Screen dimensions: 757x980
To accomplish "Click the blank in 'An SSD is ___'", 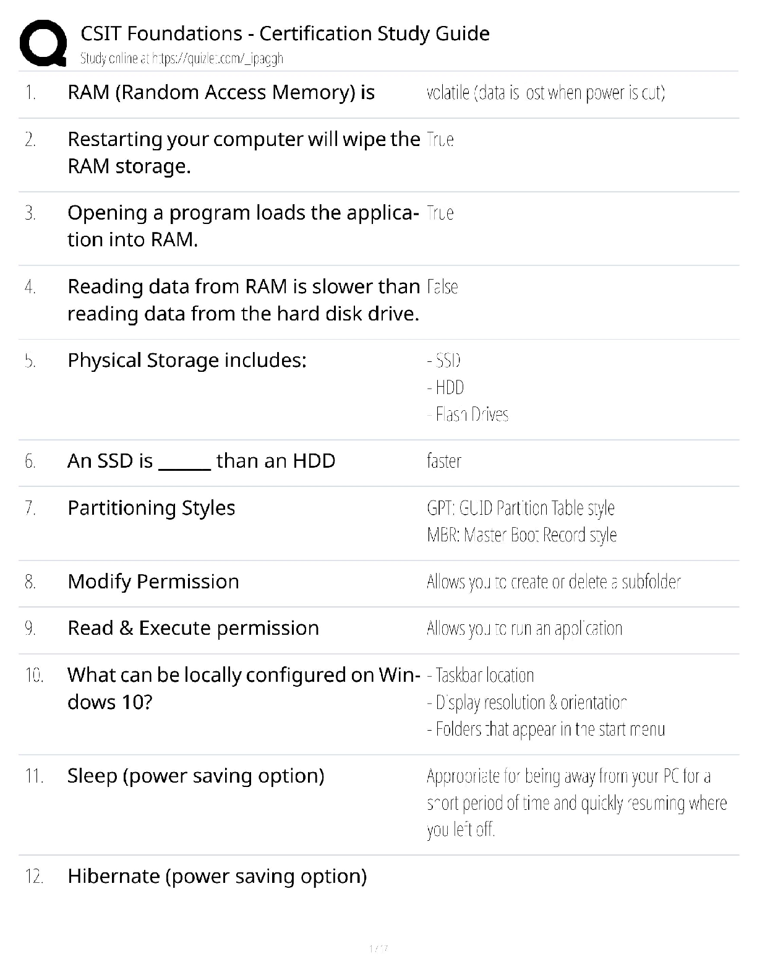I will [x=184, y=463].
